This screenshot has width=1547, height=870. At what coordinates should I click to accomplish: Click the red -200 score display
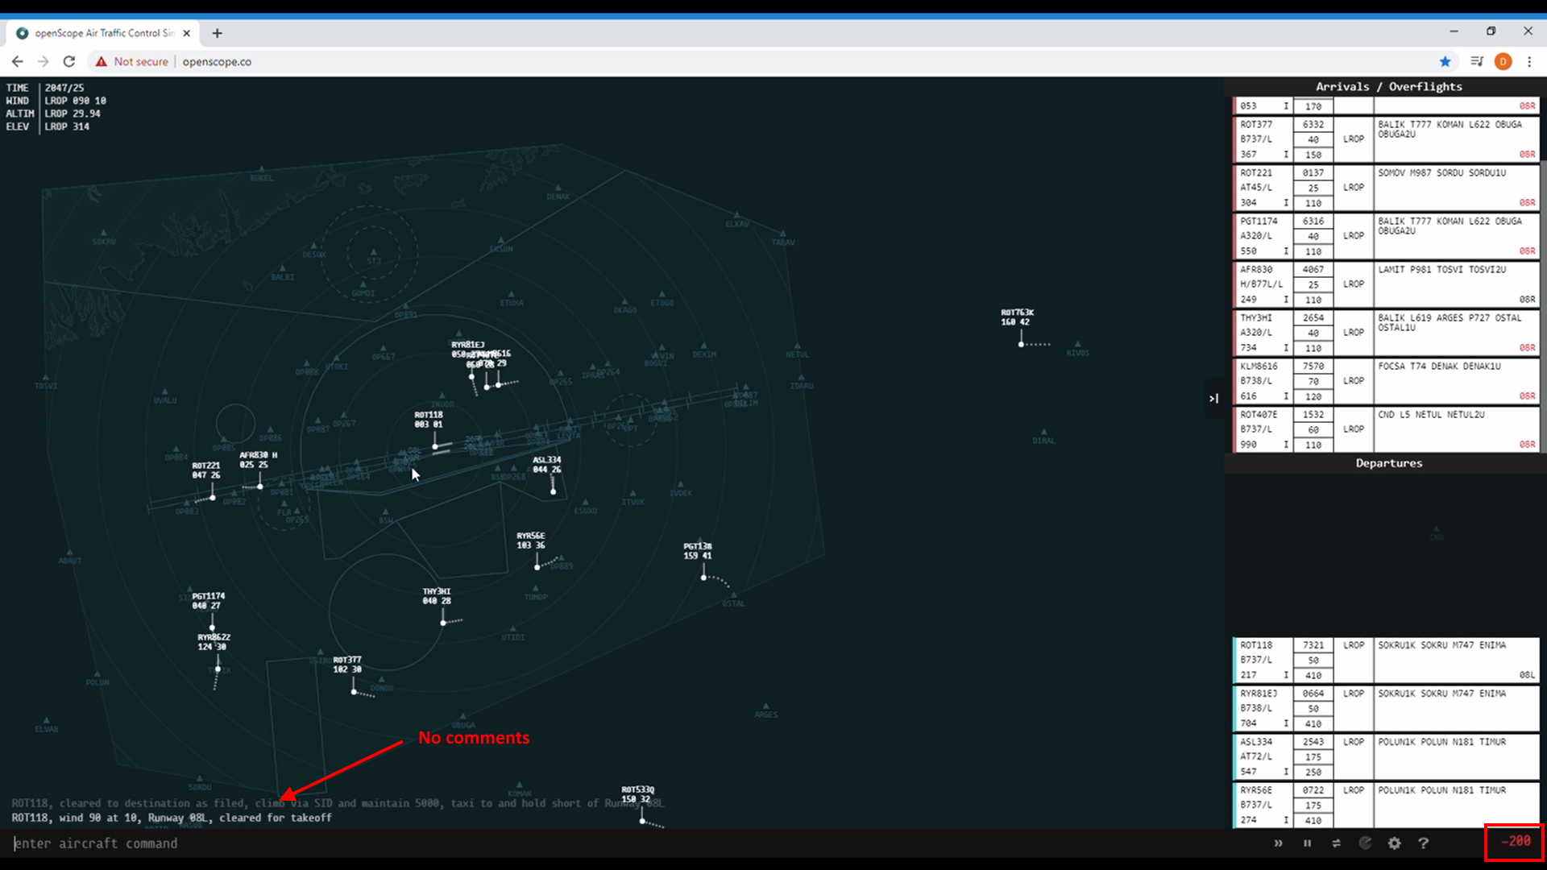coord(1515,842)
